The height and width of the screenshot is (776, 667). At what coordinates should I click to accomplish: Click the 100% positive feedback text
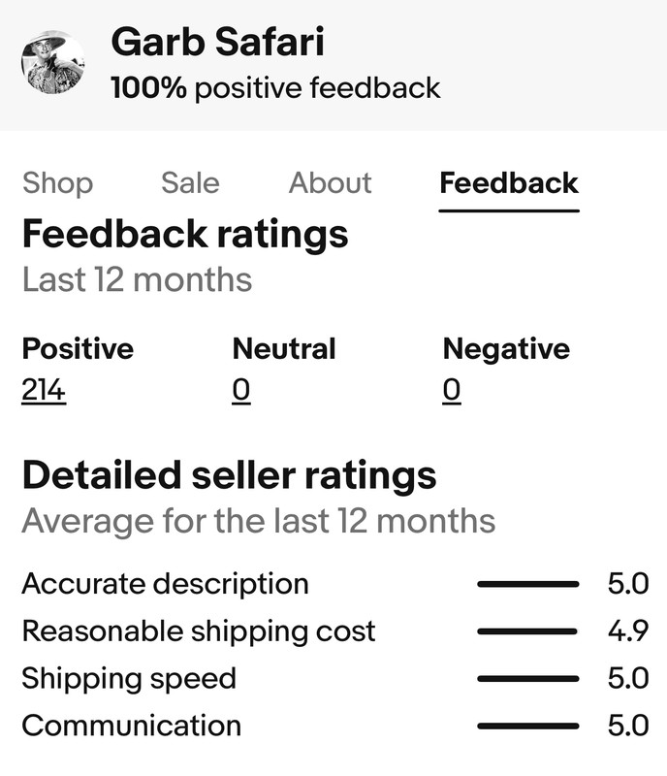(275, 88)
